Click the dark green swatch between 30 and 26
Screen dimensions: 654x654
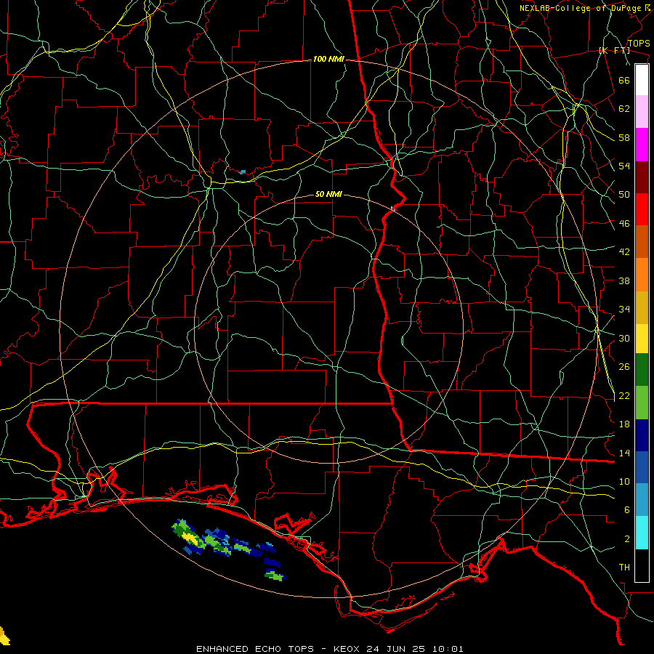click(642, 370)
